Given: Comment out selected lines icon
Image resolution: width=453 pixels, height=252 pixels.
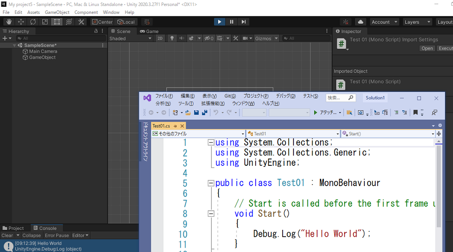Looking at the screenshot, I should 396,113.
